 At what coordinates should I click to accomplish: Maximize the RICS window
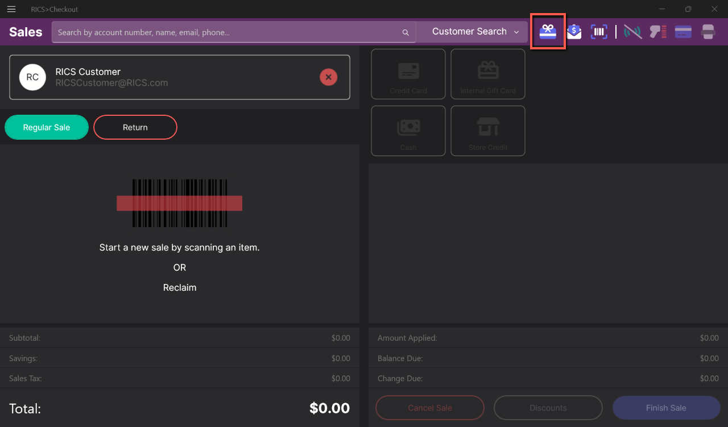(x=688, y=9)
